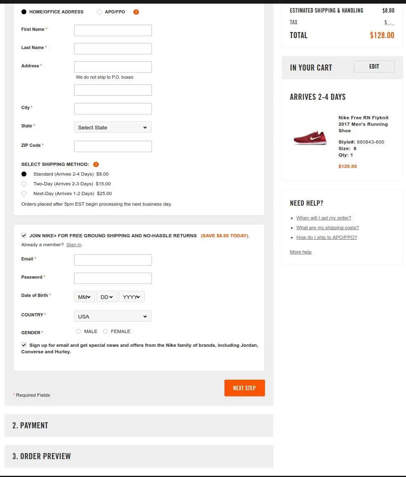Screen dimensions: 406x477
Task: Click the help icon beside APO/FPO
Action: (x=136, y=12)
